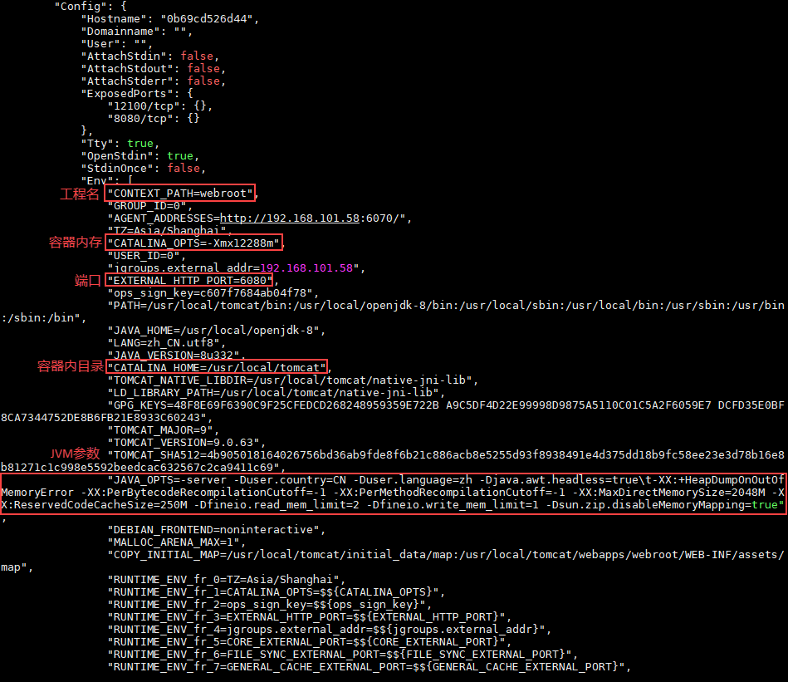The width and height of the screenshot is (788, 682).
Task: Click the CATALINA_HOME=/usr/local/tomcat entry
Action: pyautogui.click(x=217, y=368)
